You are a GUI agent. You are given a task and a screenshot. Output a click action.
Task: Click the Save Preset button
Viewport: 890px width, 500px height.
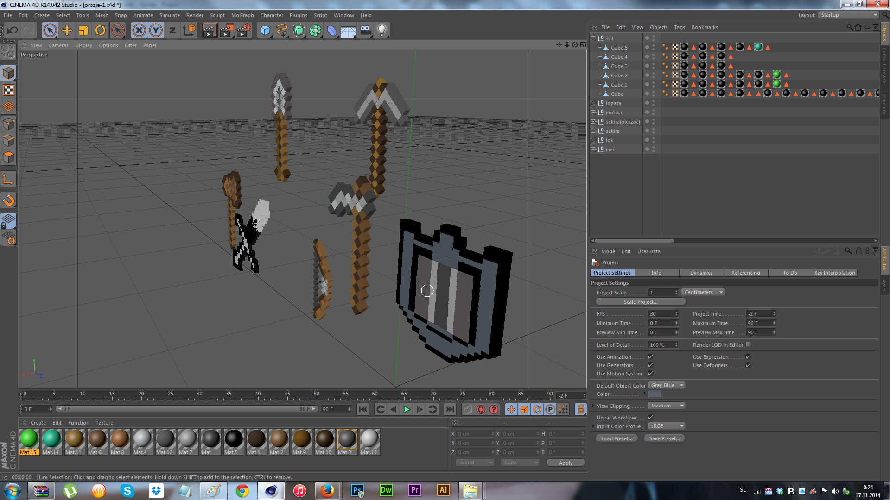664,438
